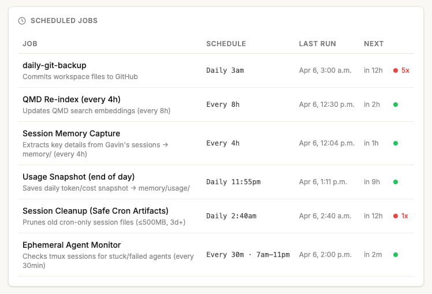Viewport: 432px width, 294px height.
Task: Click the 5x failure count
Action: pyautogui.click(x=405, y=70)
